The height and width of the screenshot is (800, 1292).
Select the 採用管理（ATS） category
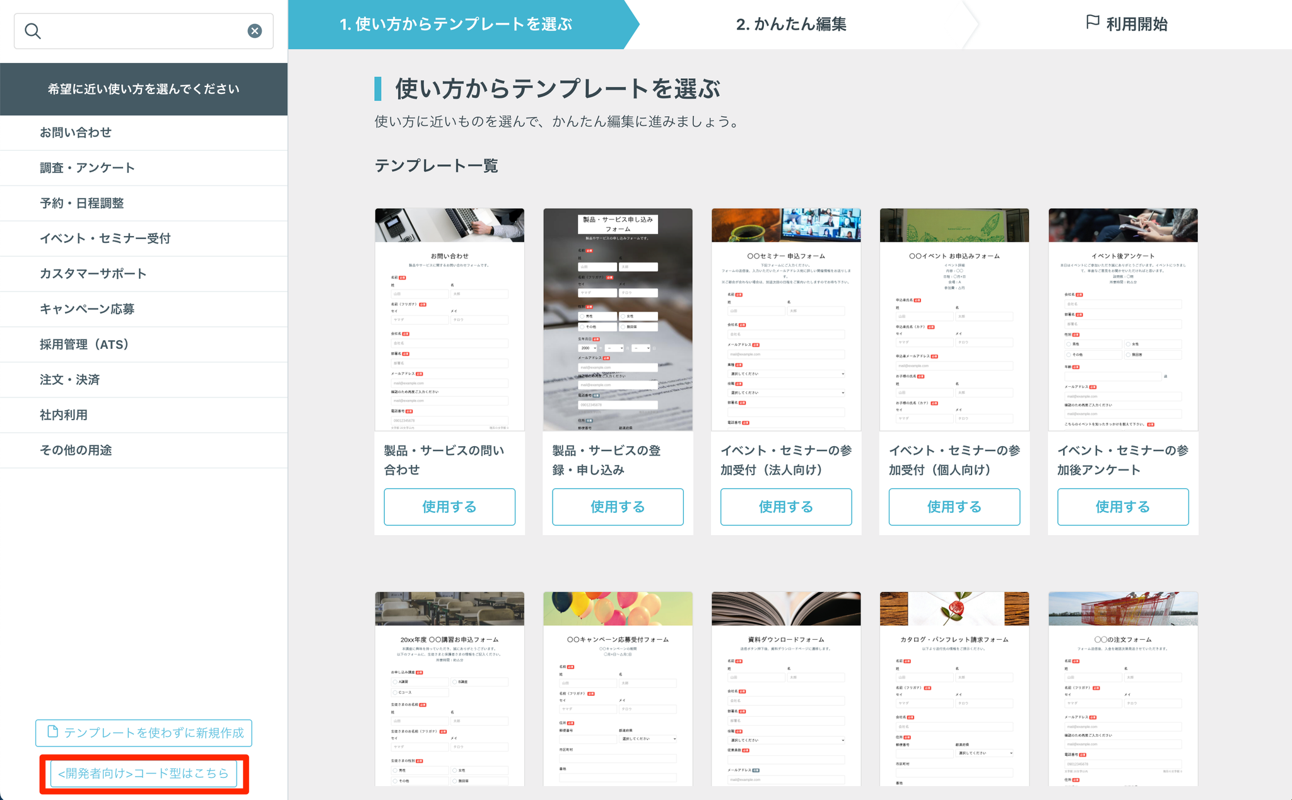85,344
